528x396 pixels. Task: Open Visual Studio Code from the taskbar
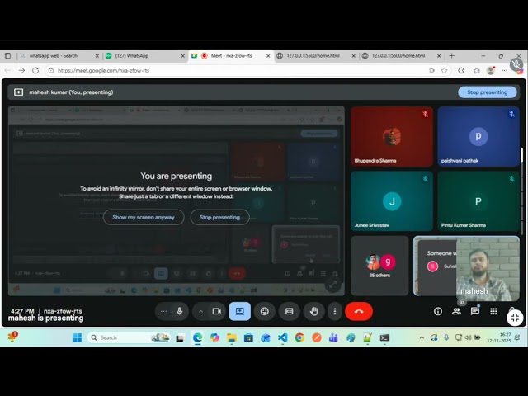tap(282, 337)
